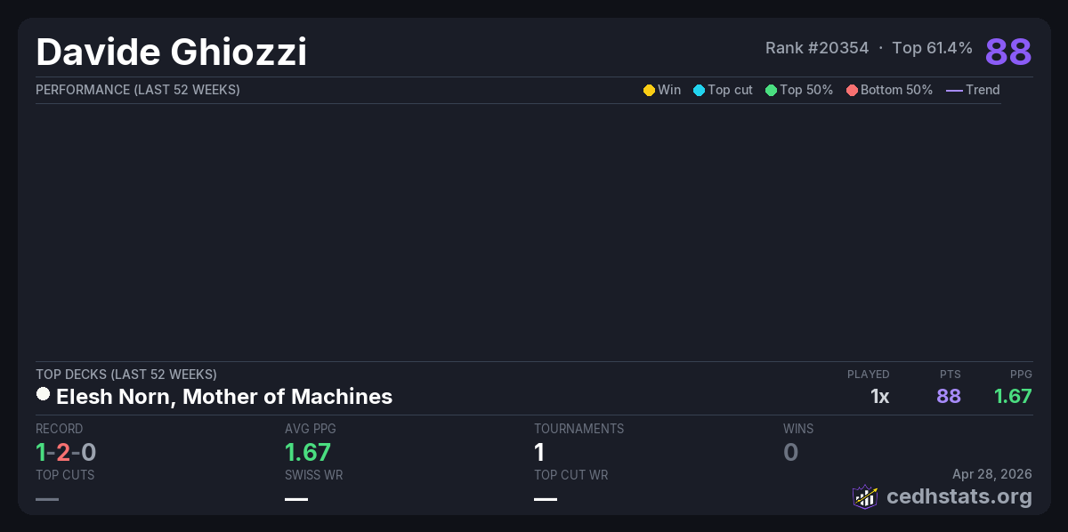Click the 1-2-0 record value
The image size is (1068, 532).
(x=66, y=452)
